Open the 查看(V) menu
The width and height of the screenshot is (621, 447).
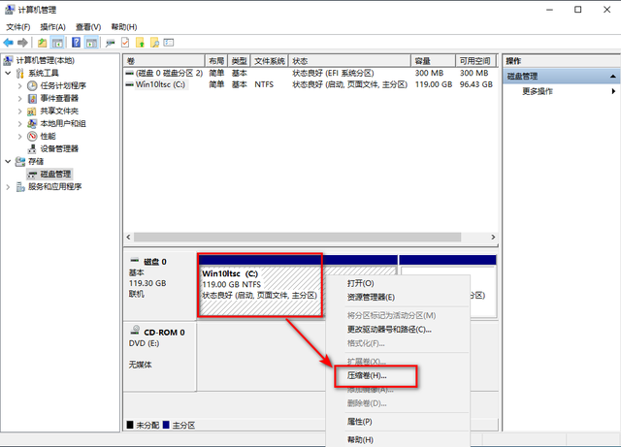click(x=88, y=27)
